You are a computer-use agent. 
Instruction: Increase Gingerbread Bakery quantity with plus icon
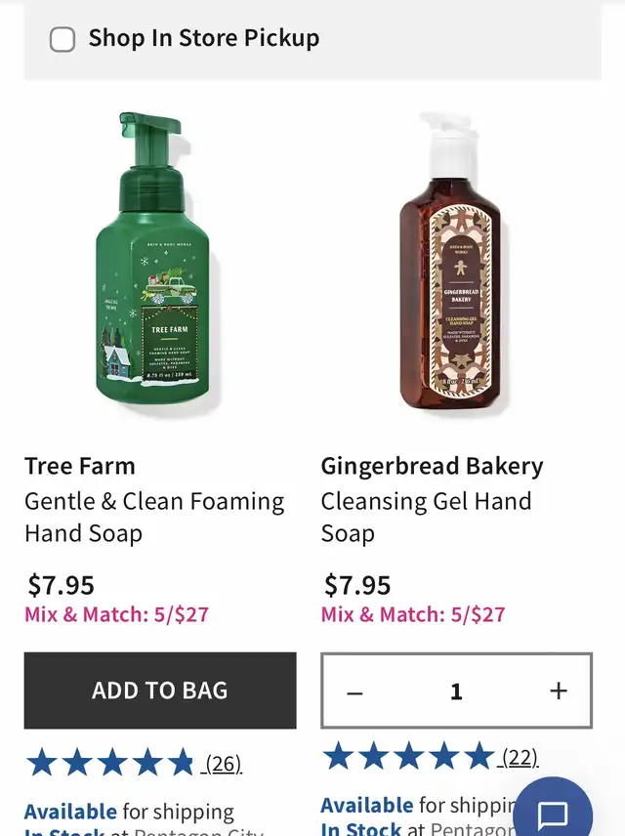pos(559,691)
